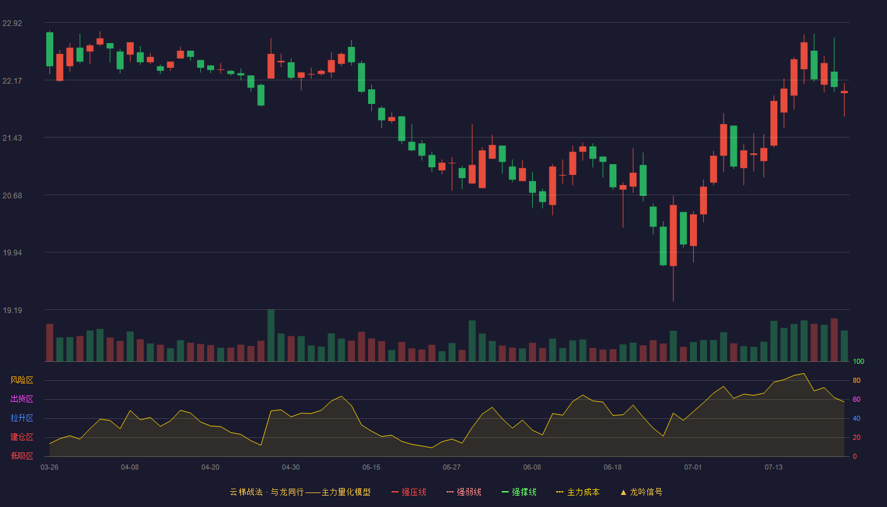Click the 06-18 date label
This screenshot has width=887, height=507.
(x=613, y=467)
